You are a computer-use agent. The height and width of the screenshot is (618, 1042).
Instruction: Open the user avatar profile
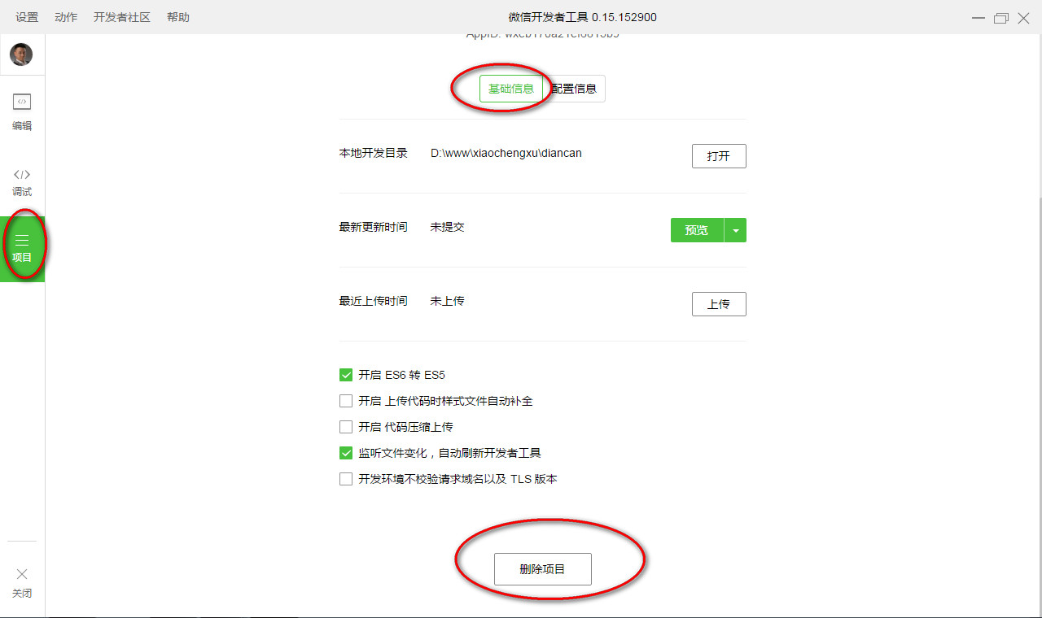21,54
